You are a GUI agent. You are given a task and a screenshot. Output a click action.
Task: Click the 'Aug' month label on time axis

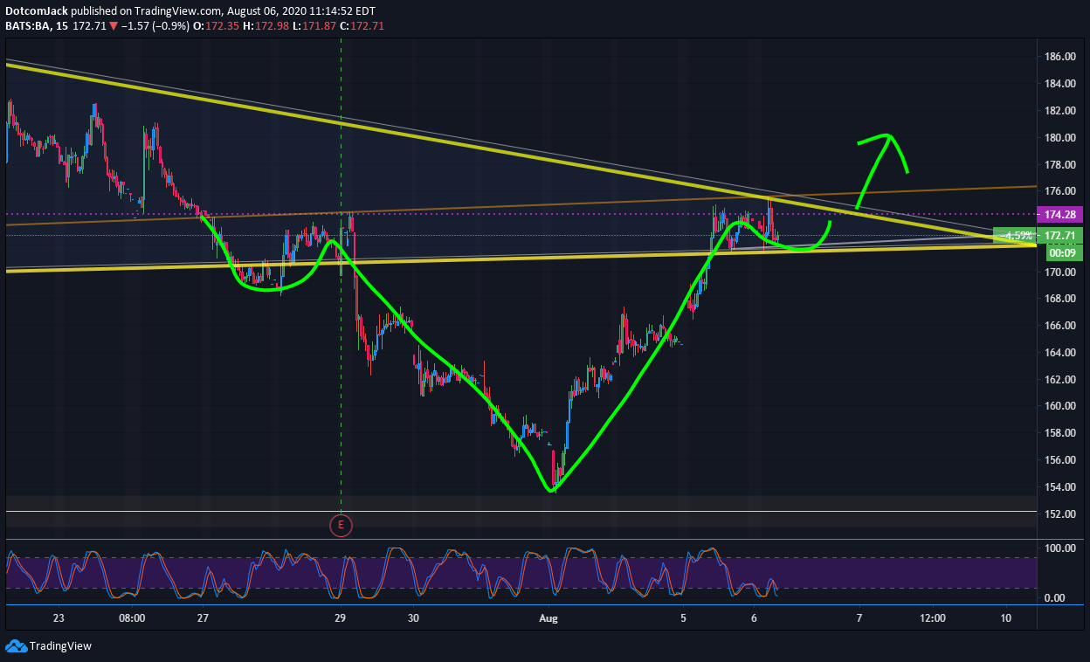point(548,618)
